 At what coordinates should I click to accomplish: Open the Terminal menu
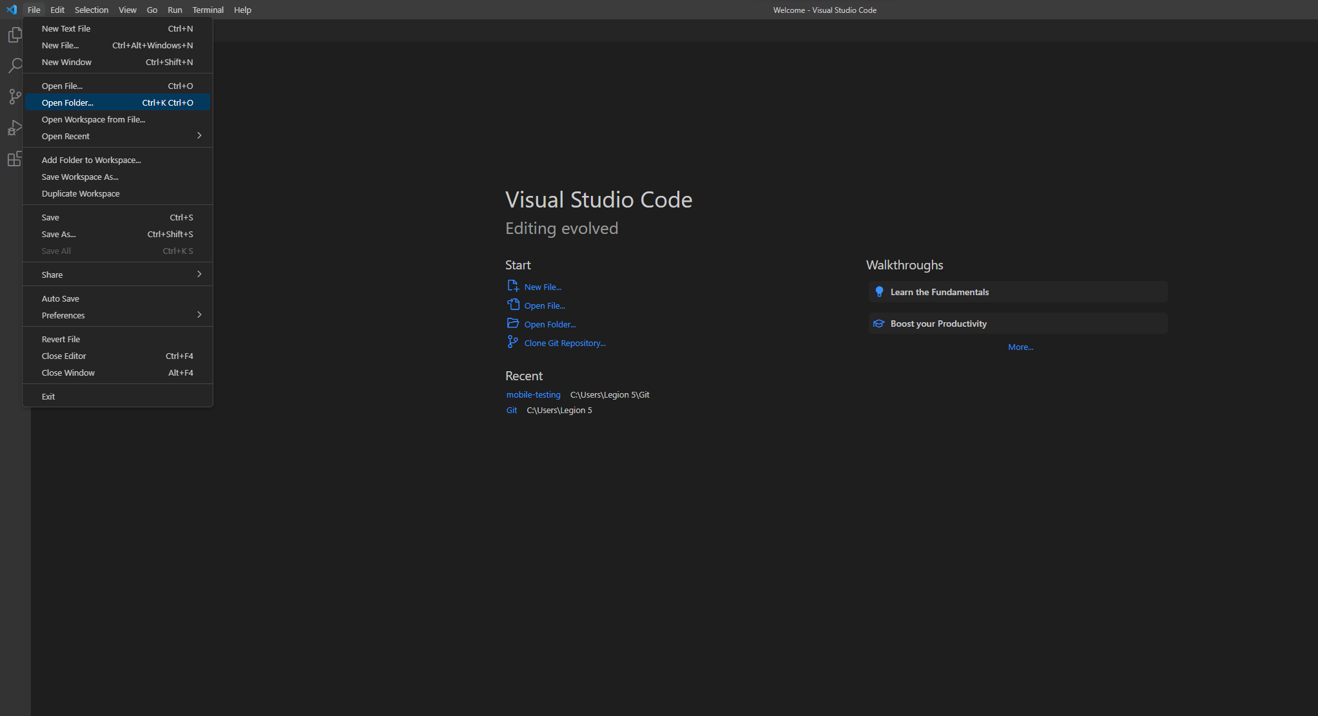[x=208, y=10]
